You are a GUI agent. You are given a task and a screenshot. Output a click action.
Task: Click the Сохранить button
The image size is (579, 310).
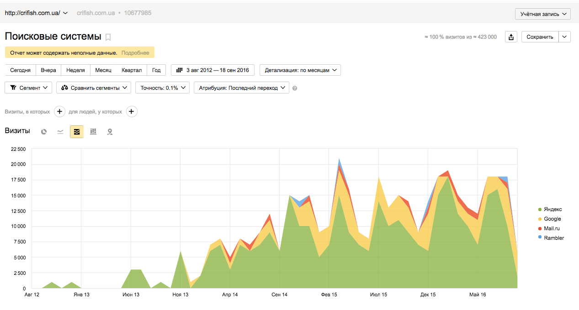pyautogui.click(x=540, y=37)
